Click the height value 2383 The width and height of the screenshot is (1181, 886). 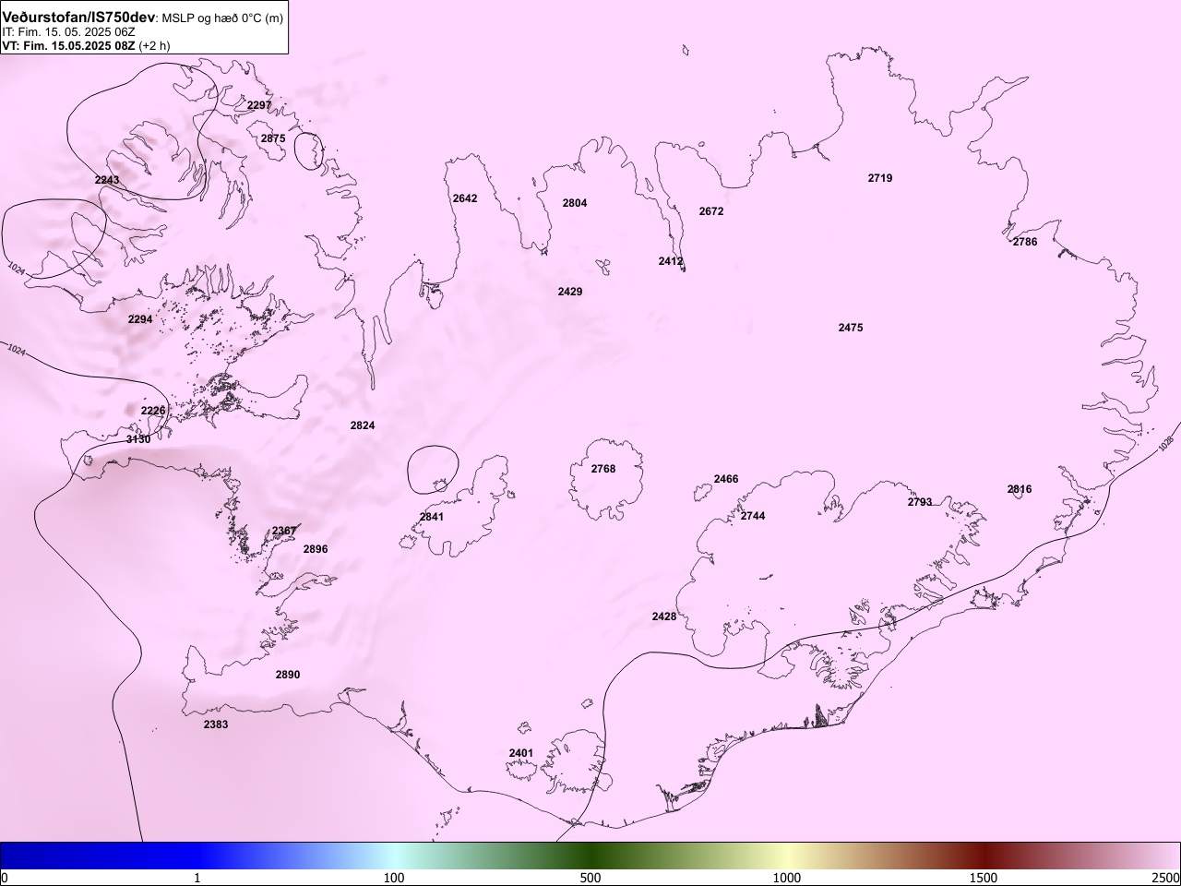216,724
